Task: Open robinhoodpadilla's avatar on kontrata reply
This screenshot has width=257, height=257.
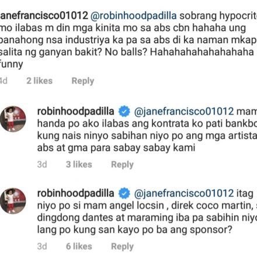Action: 13,119
